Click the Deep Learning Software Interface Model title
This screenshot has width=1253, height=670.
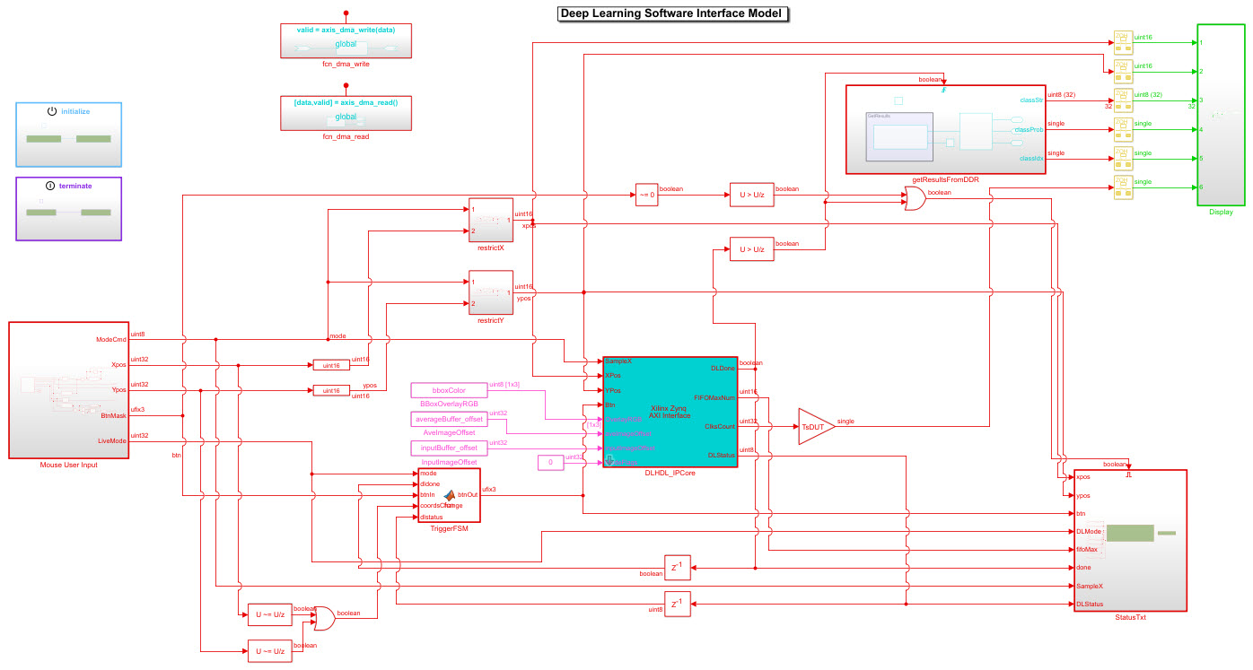pos(671,13)
